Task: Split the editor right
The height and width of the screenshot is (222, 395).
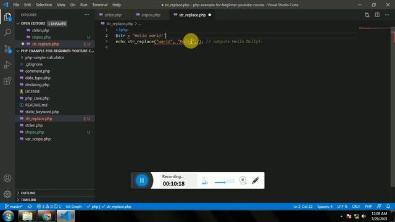Action: 377,15
